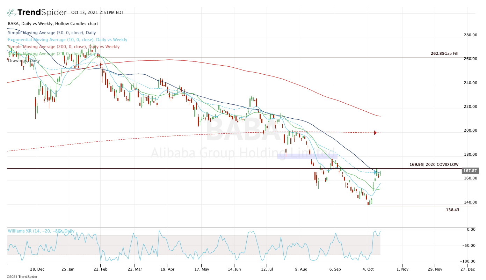The width and height of the screenshot is (486, 280).
Task: Click the '1. Nov' date axis label
Action: tap(402, 269)
